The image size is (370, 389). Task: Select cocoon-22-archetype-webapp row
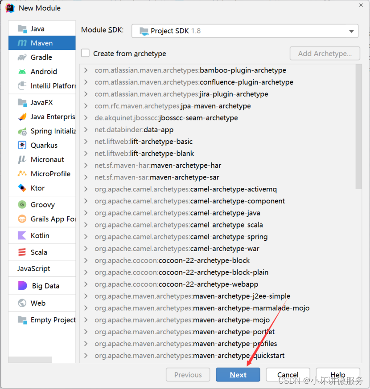pyautogui.click(x=218, y=284)
